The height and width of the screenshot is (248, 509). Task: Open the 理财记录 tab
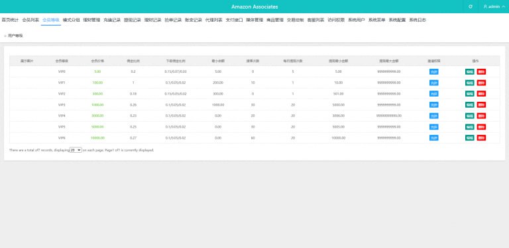[x=152, y=20]
